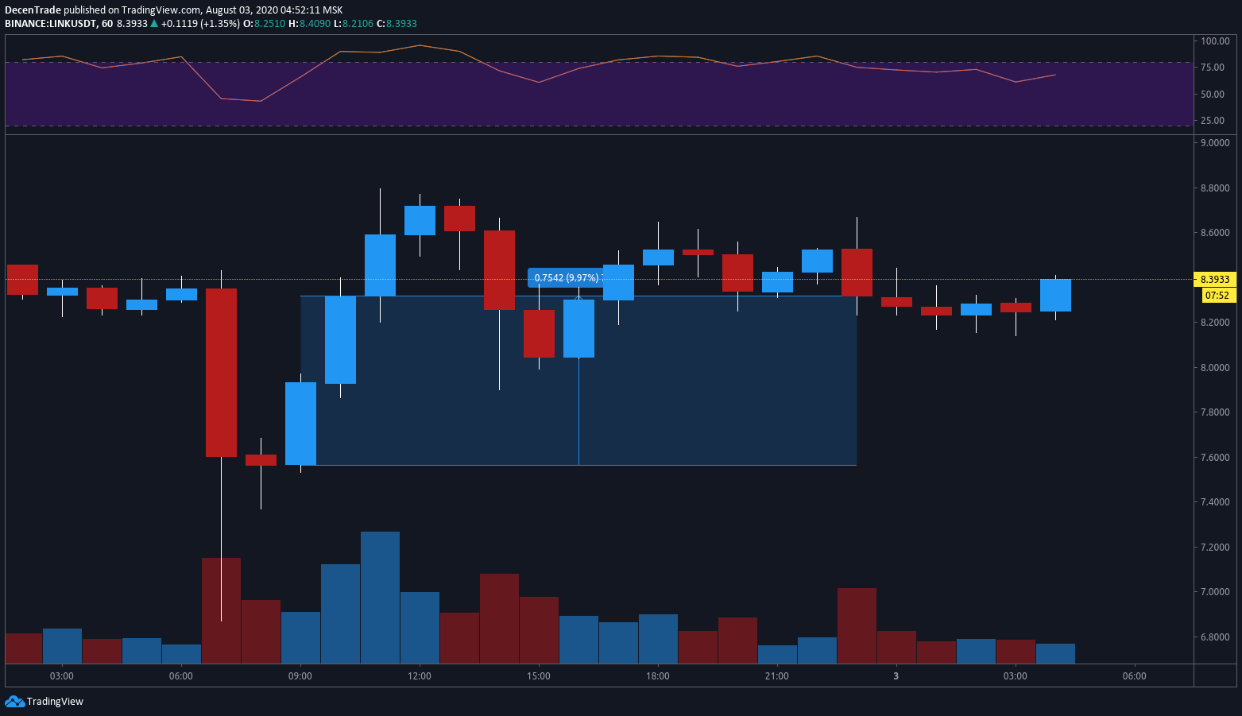Select the large red candle before 09:00

tap(221, 373)
